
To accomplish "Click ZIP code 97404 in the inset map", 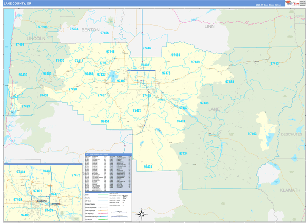I will (21, 172).
